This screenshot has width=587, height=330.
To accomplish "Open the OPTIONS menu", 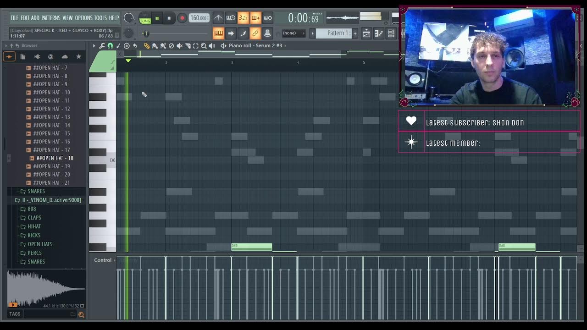I will point(84,18).
